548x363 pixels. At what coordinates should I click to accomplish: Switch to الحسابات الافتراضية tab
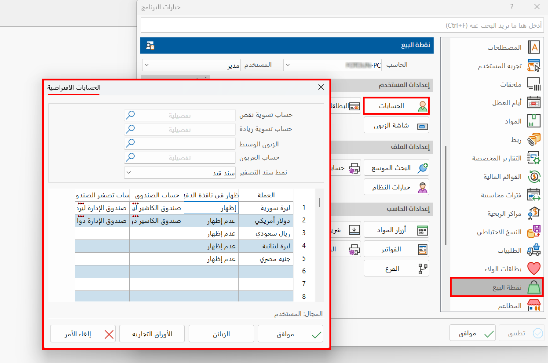74,88
